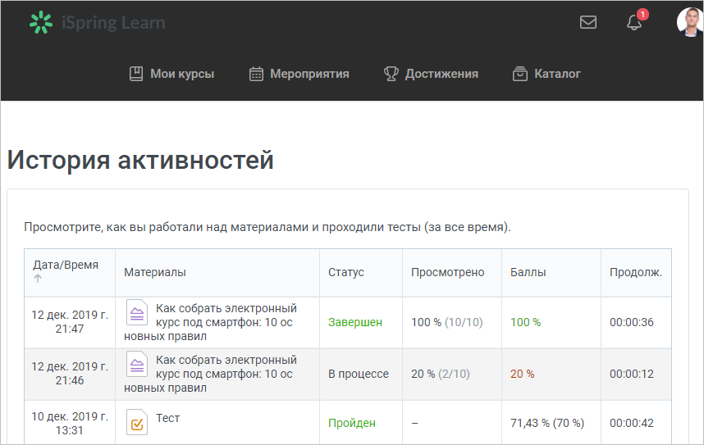Open the notifications bell
Image resolution: width=704 pixels, height=445 pixels.
(x=634, y=22)
